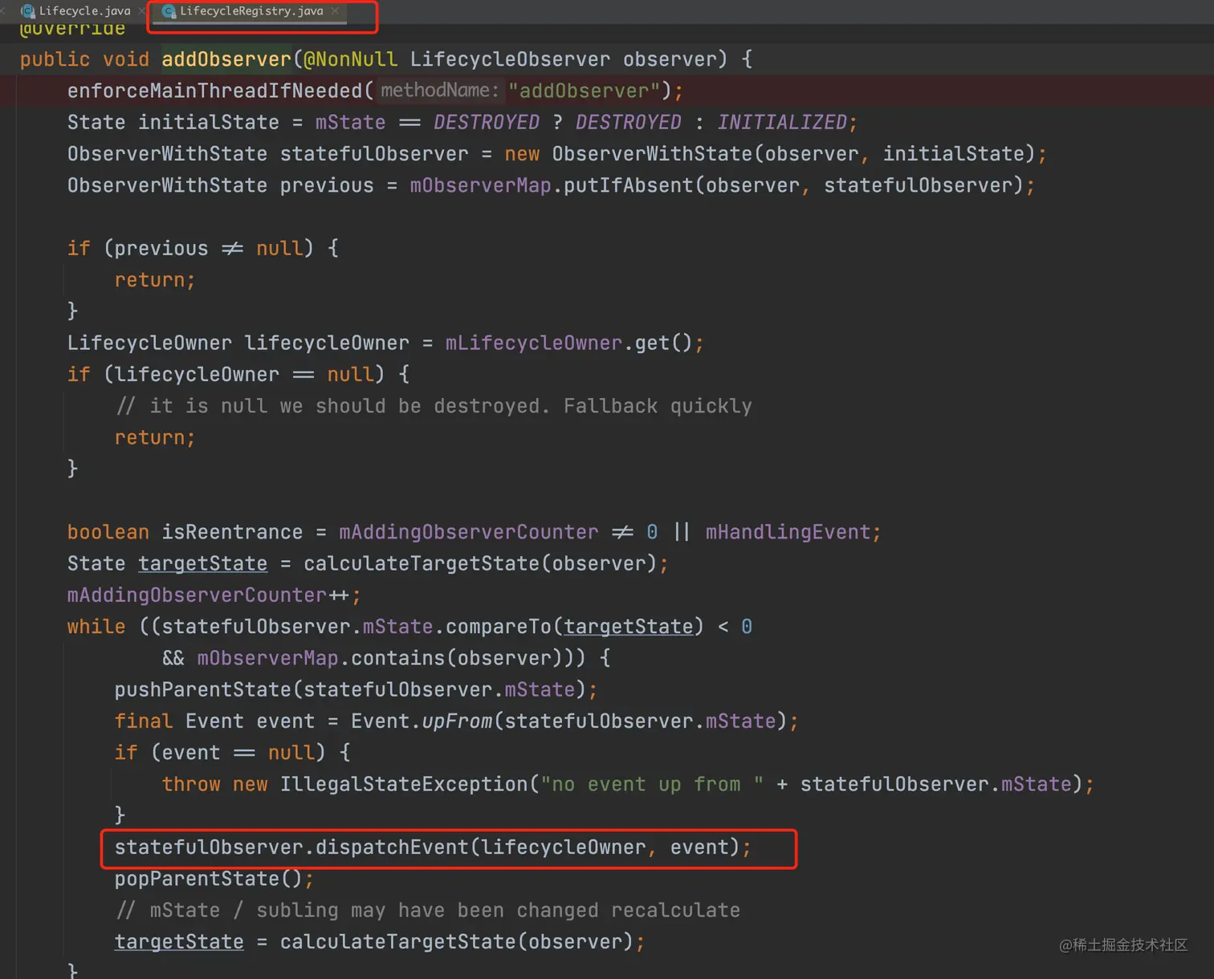Viewport: 1214px width, 979px height.
Task: Click the statefulObserver declaration variable name
Action: (x=374, y=153)
